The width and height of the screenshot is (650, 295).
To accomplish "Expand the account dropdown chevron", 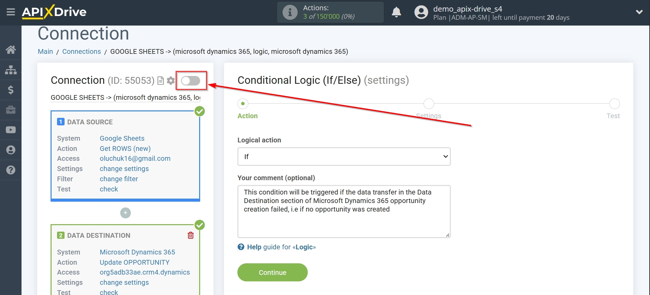I will tap(639, 12).
